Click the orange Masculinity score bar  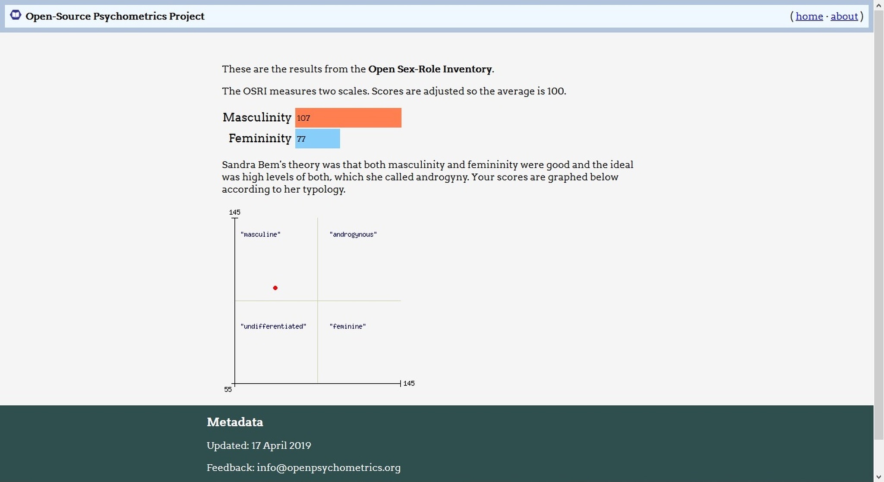click(348, 118)
